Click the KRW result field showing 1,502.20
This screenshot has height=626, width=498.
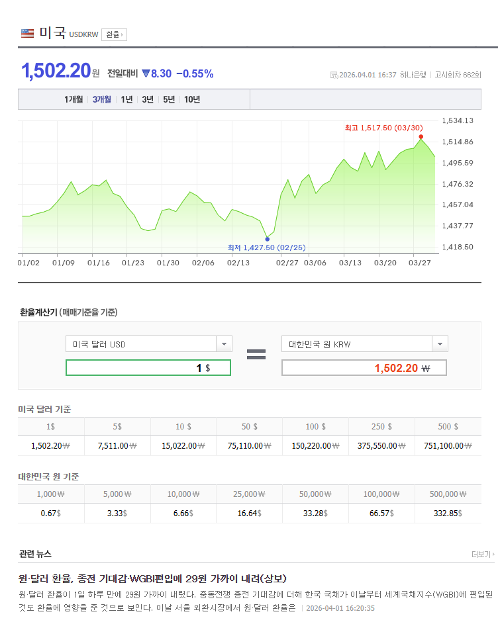(x=364, y=368)
